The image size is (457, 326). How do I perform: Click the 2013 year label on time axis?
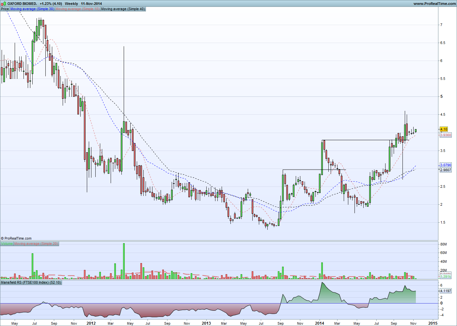(x=206, y=323)
